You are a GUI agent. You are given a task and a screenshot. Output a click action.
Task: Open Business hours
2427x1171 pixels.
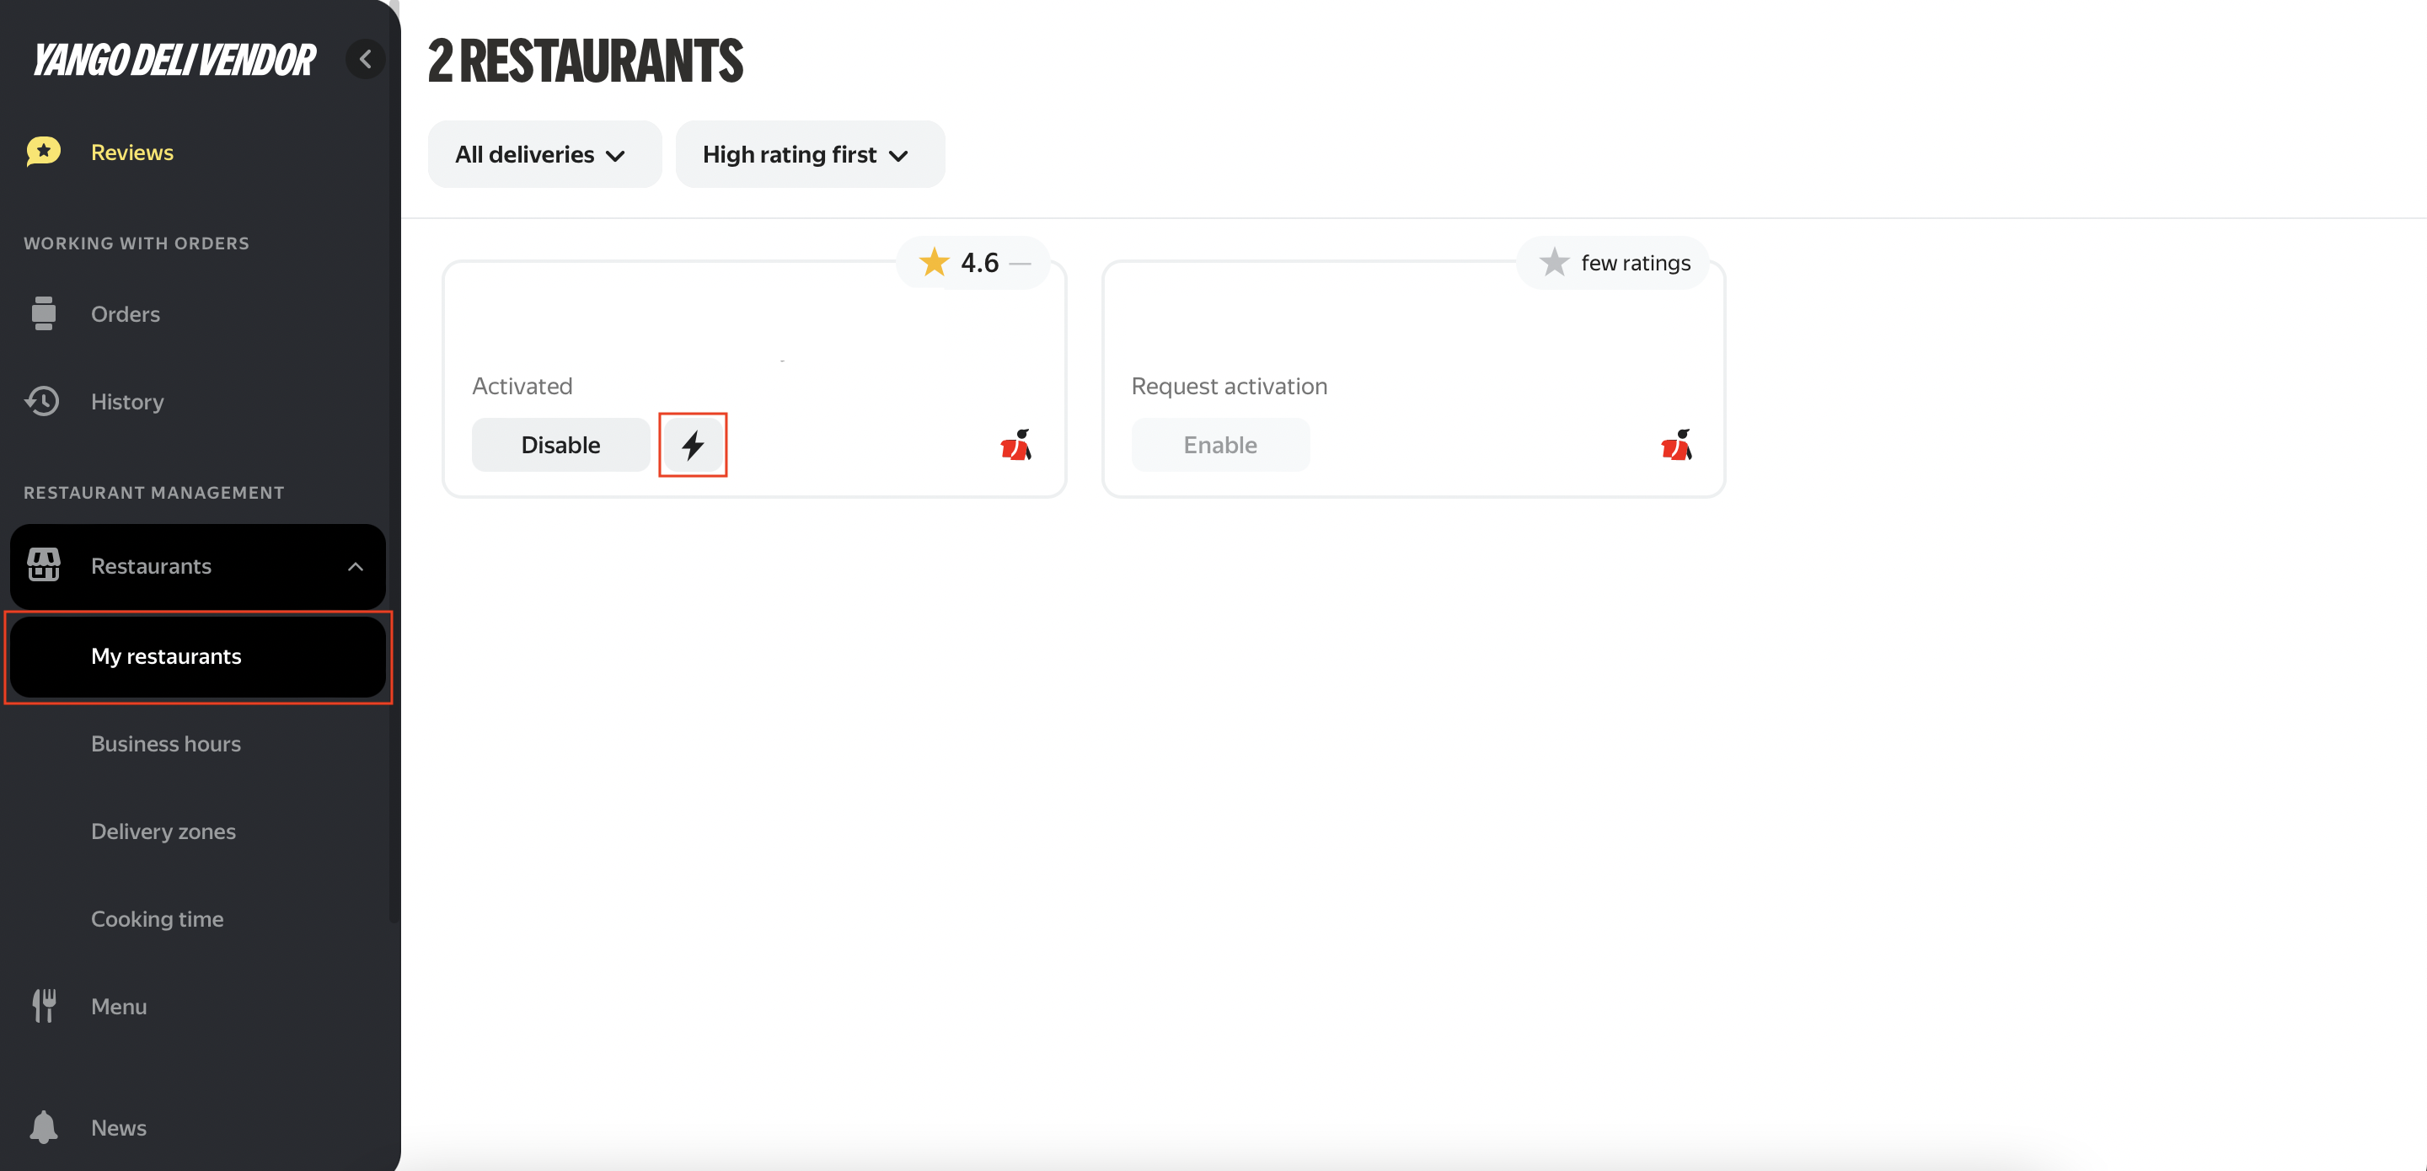coord(166,744)
